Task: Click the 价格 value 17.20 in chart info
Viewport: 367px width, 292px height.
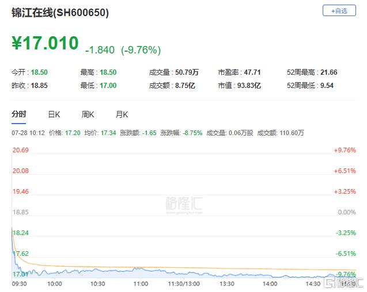Action: click(x=73, y=133)
